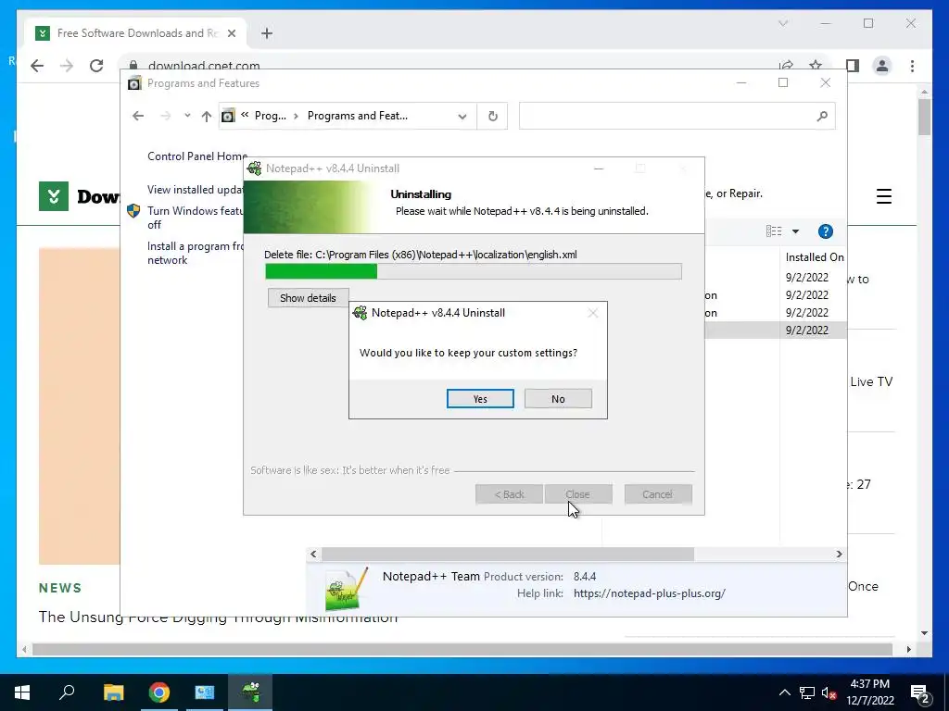Click No in the uninstall prompt
The image size is (949, 711).
click(x=558, y=399)
